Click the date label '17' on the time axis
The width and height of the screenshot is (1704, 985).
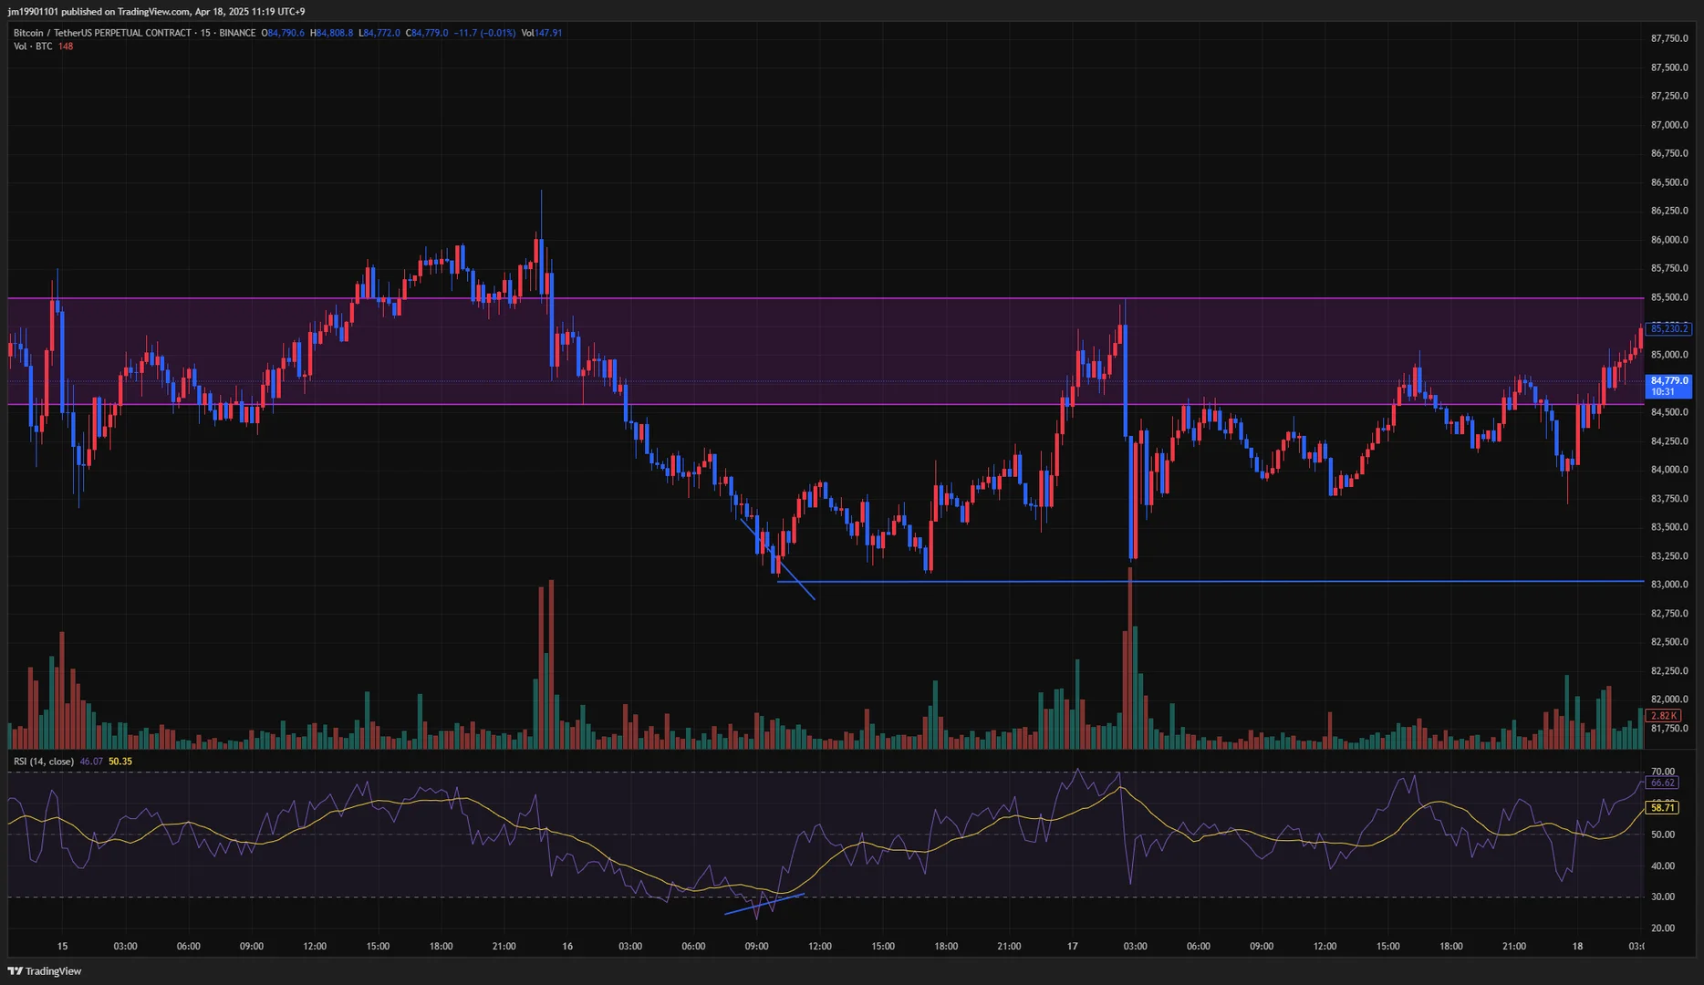[x=1072, y=947]
